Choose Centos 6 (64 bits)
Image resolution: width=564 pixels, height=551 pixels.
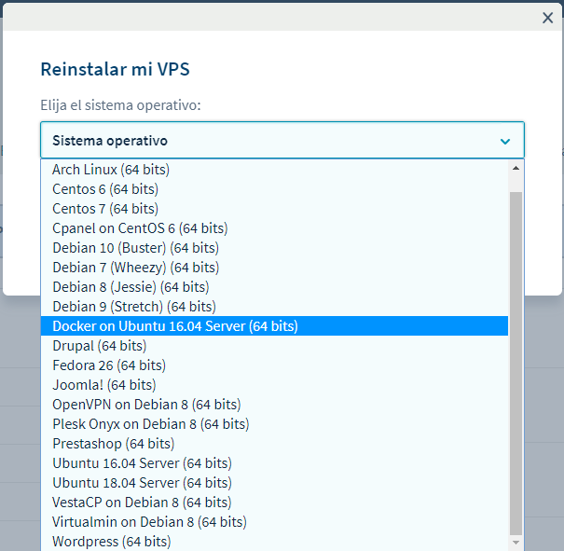coord(274,189)
